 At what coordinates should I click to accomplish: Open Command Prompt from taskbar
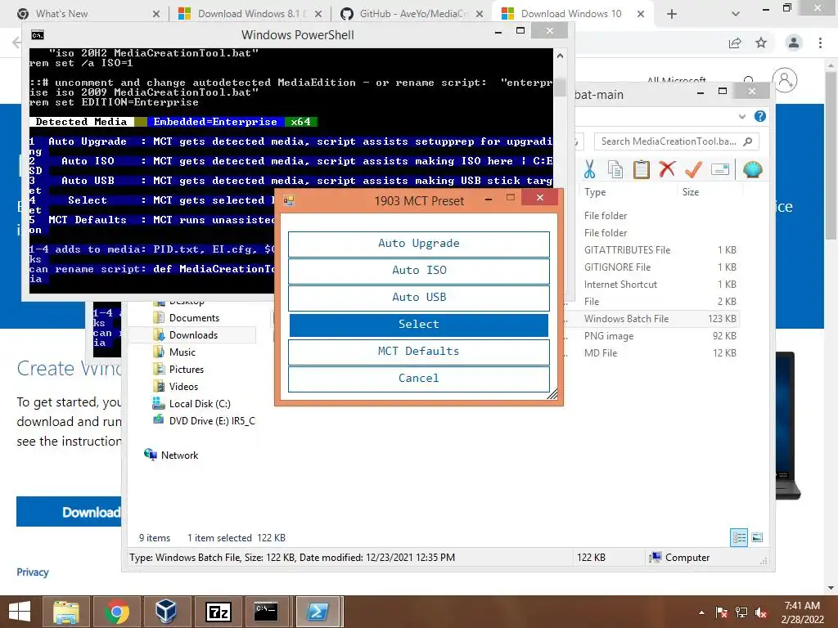pos(266,612)
